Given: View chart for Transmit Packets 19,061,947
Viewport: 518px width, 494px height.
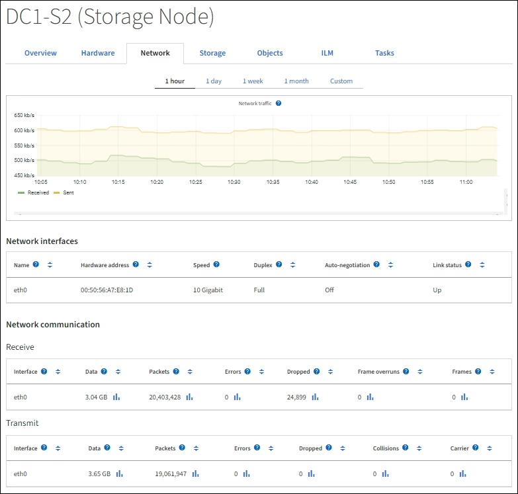Looking at the screenshot, I should click(x=196, y=473).
